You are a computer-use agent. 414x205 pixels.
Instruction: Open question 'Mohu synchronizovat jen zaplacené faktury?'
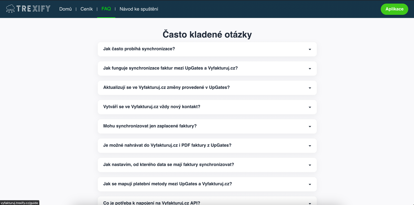[x=207, y=126]
